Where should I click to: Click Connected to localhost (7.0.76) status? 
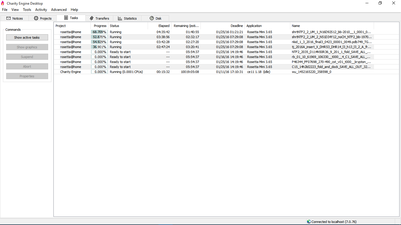(334, 222)
